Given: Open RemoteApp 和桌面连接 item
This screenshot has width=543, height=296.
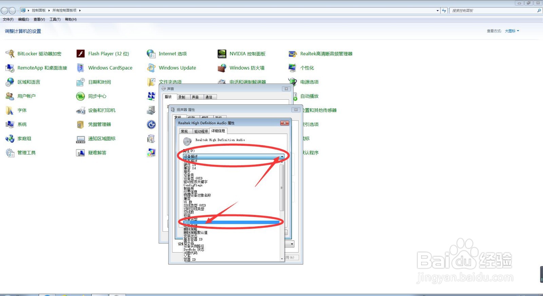Looking at the screenshot, I should (36, 68).
